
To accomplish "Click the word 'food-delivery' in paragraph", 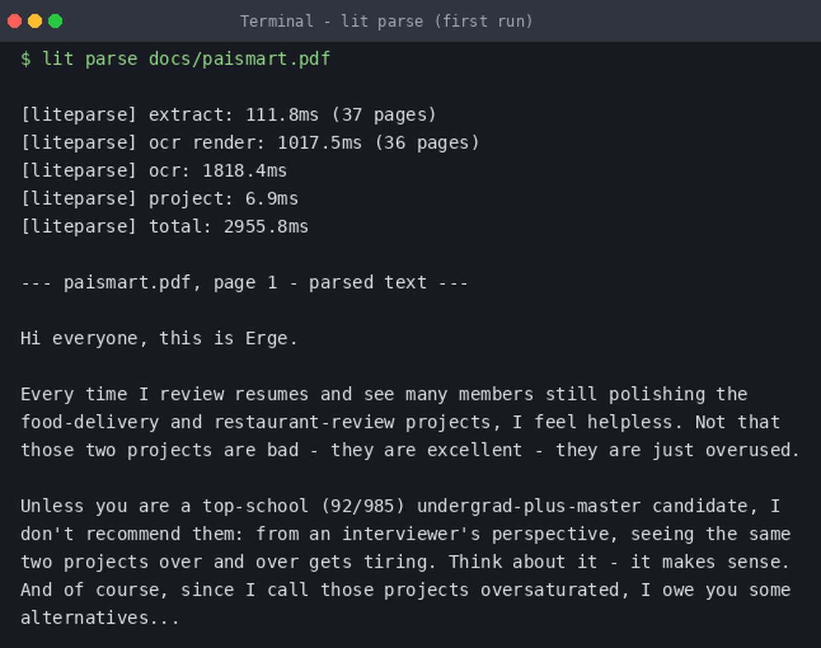I will 90,422.
